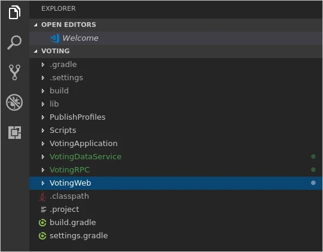Expand the VotingDataService folder arrow
Viewport: 323px width, 252px height.
[x=43, y=157]
